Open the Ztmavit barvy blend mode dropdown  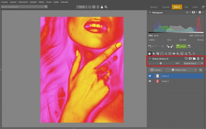pos(193,63)
